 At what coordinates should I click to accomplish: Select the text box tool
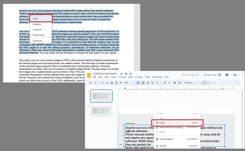pyautogui.click(x=143, y=83)
